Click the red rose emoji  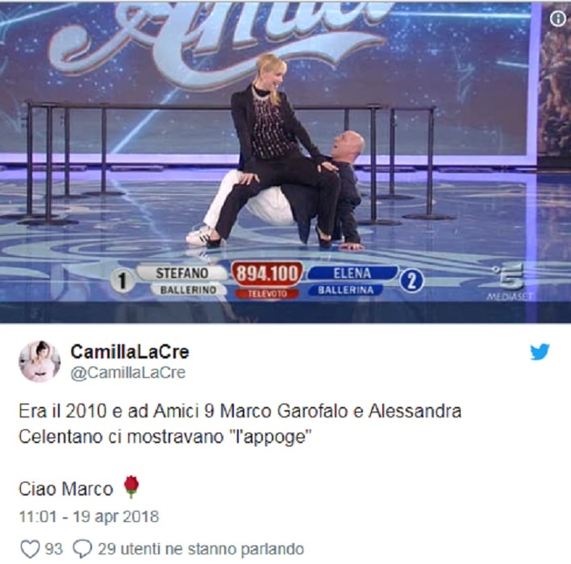[131, 487]
